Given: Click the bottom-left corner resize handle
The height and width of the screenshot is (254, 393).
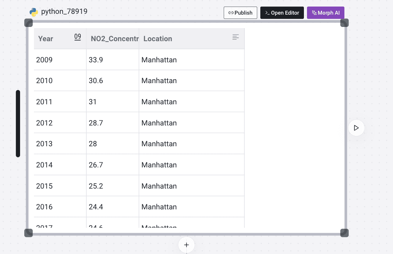Looking at the screenshot, I should click(x=29, y=233).
